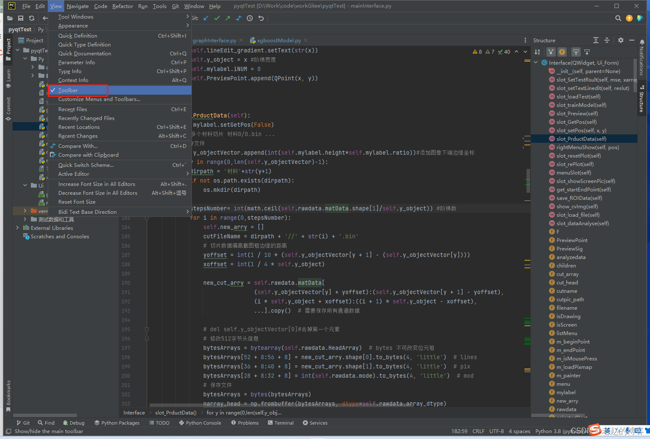Expand the External Libraries tree item

pyautogui.click(x=17, y=228)
